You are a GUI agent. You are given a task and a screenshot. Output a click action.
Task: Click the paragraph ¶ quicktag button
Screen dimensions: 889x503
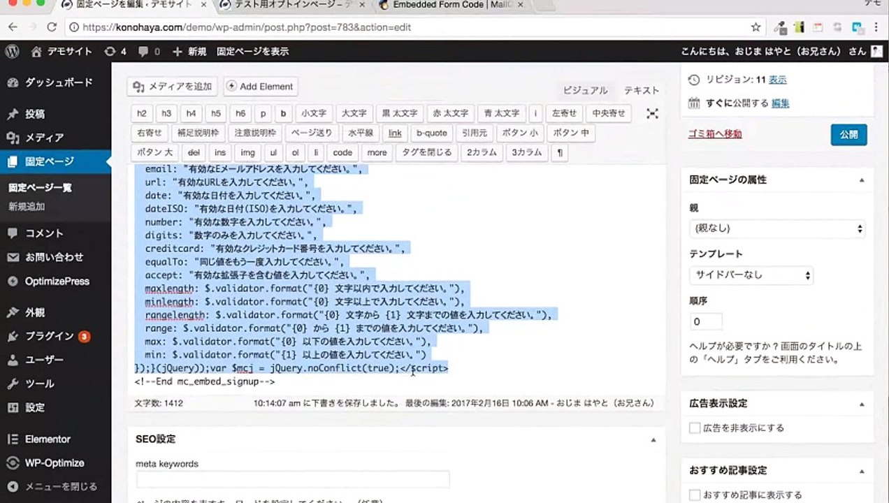(558, 152)
